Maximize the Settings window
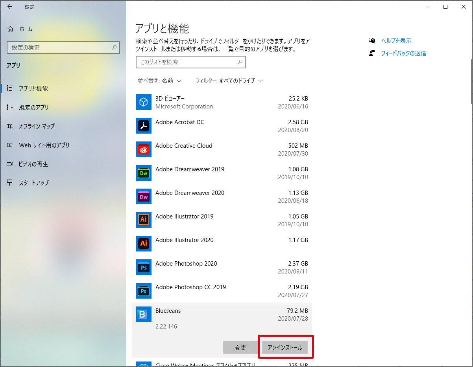 (x=445, y=7)
